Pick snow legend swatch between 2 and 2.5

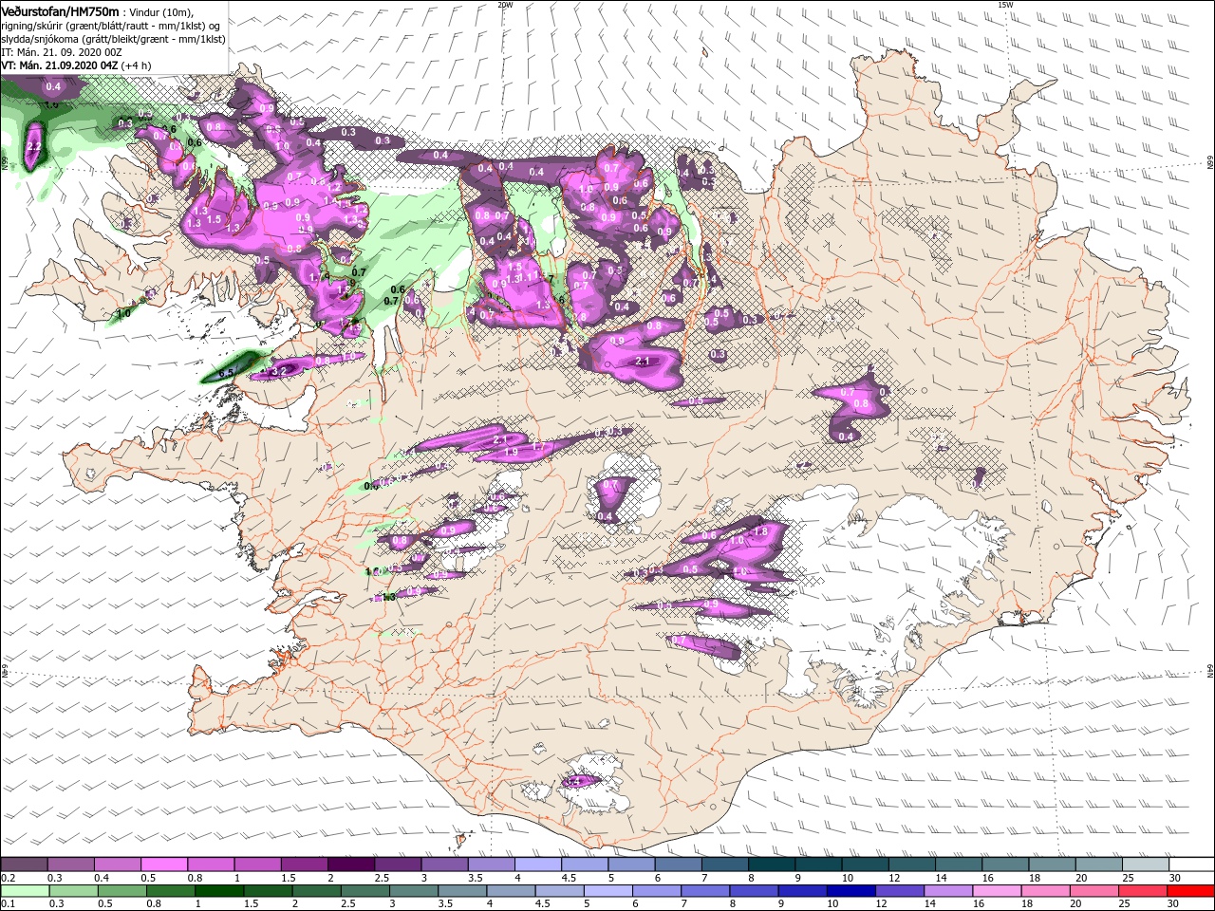click(x=350, y=865)
